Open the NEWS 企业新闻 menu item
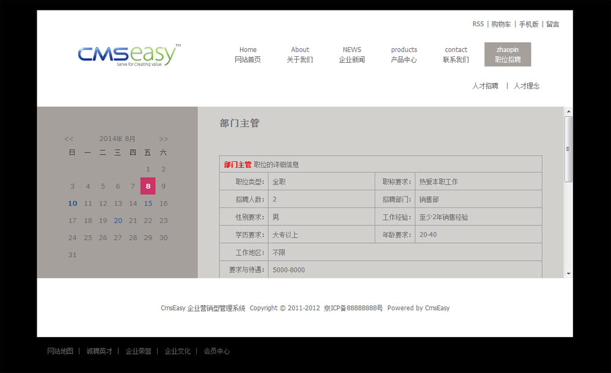Screen dimensions: 611x373 coord(352,54)
